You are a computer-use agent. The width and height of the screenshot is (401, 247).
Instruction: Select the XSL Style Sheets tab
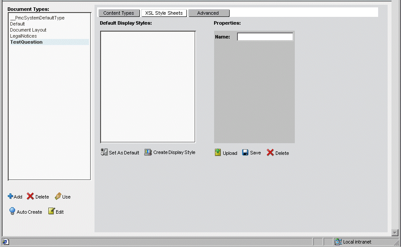coord(164,13)
